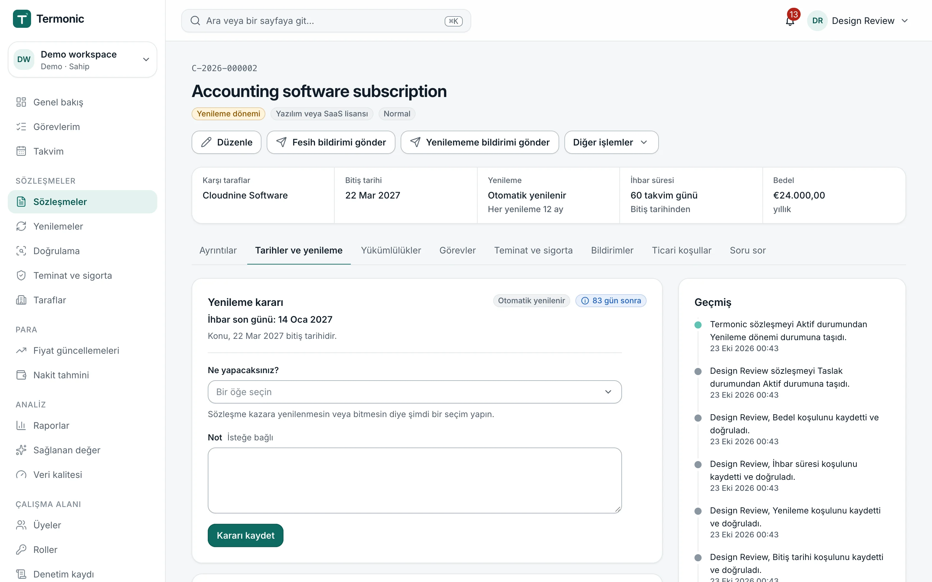Open the notifications bell icon
This screenshot has height=582, width=932.
(790, 21)
